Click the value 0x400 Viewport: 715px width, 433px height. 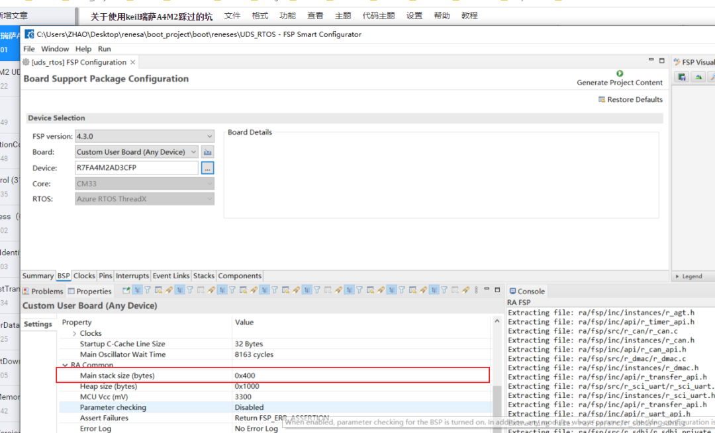pyautogui.click(x=245, y=375)
